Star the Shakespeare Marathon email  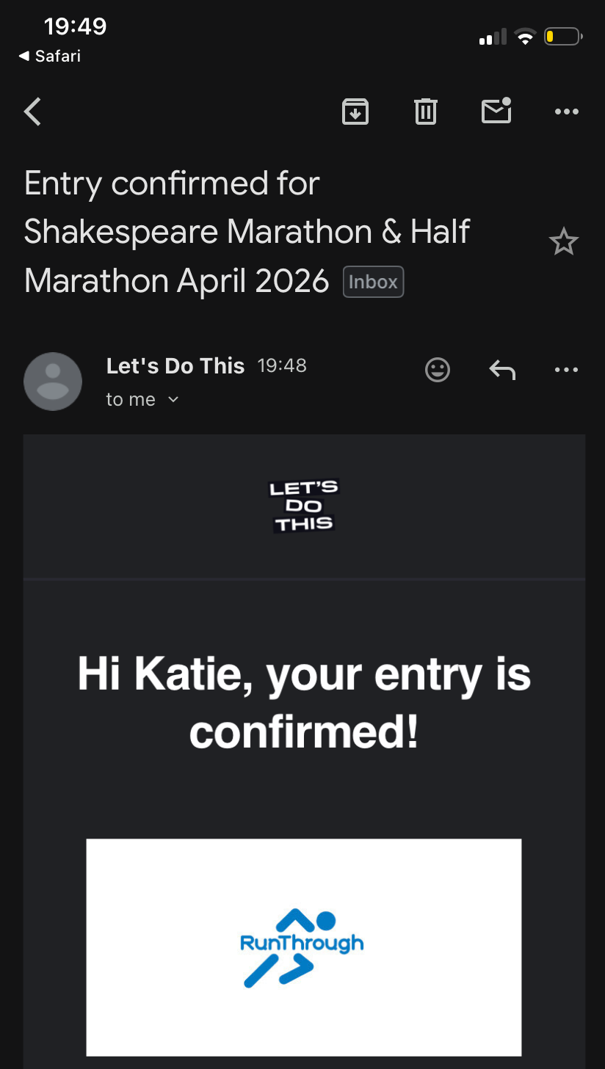click(564, 241)
